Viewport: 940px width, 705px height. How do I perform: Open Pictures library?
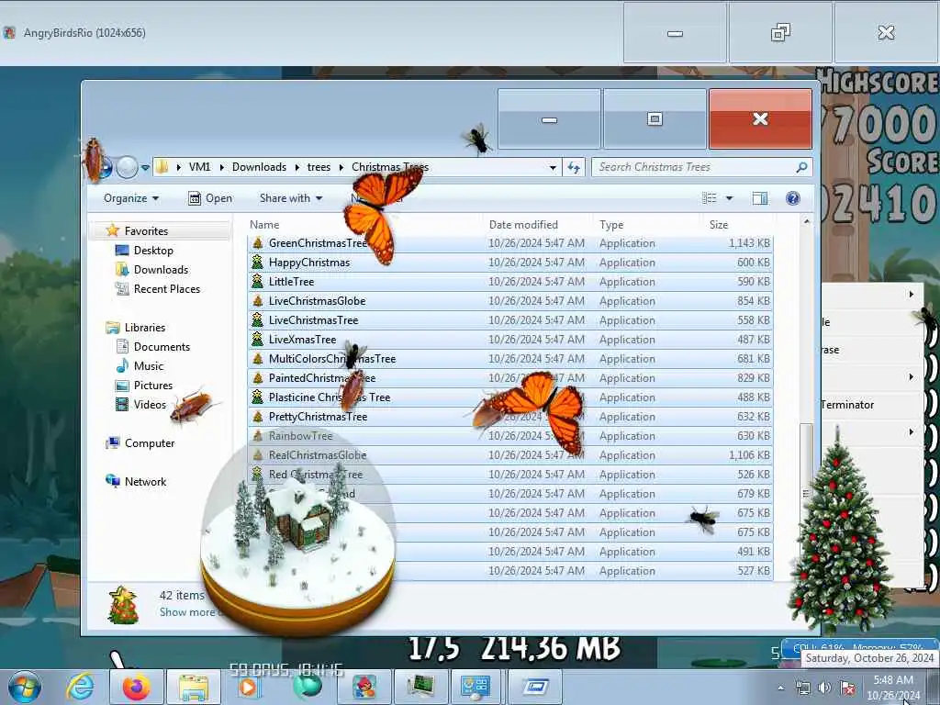pyautogui.click(x=153, y=385)
